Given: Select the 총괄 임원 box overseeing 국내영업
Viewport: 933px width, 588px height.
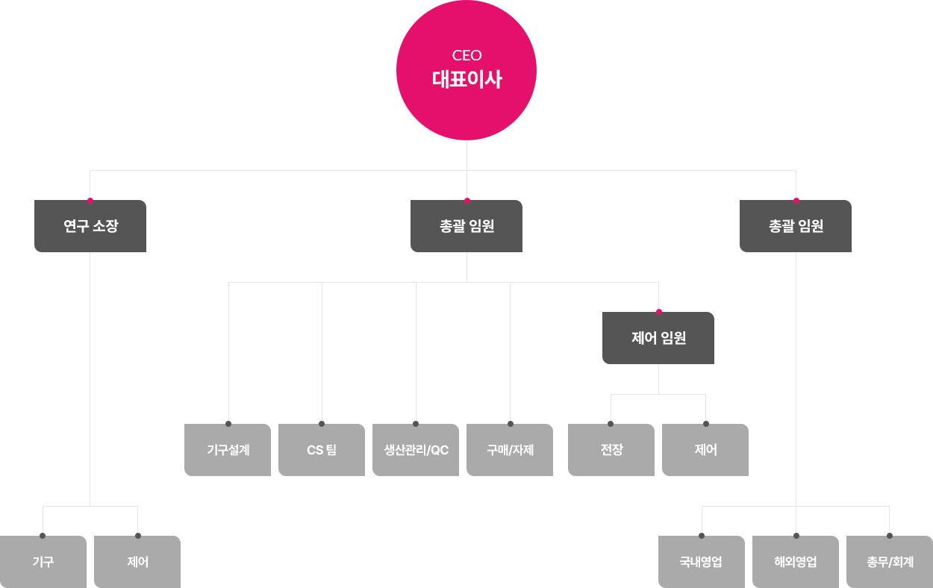Looking at the screenshot, I should (796, 226).
